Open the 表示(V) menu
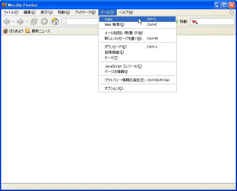237x191 pixels. coord(47,12)
